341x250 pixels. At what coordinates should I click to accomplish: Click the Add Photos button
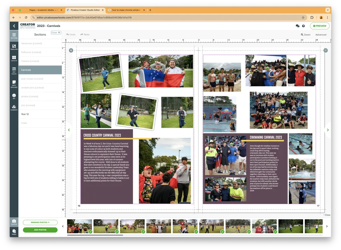click(40, 230)
